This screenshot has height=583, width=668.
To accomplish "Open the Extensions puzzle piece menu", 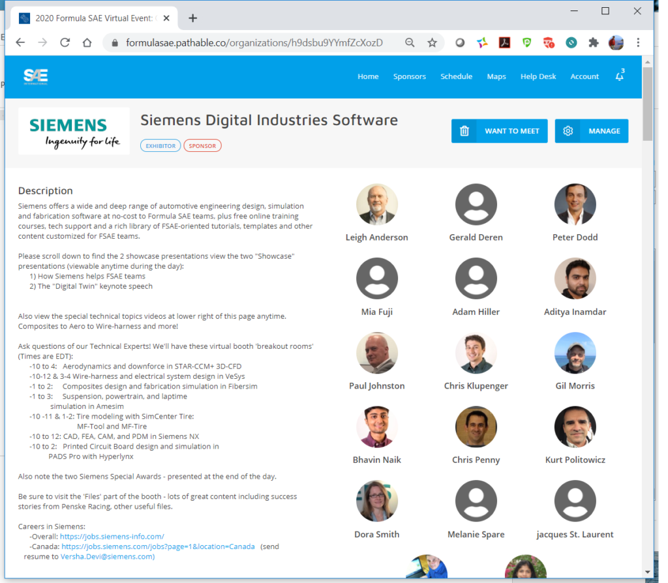I will [x=594, y=42].
